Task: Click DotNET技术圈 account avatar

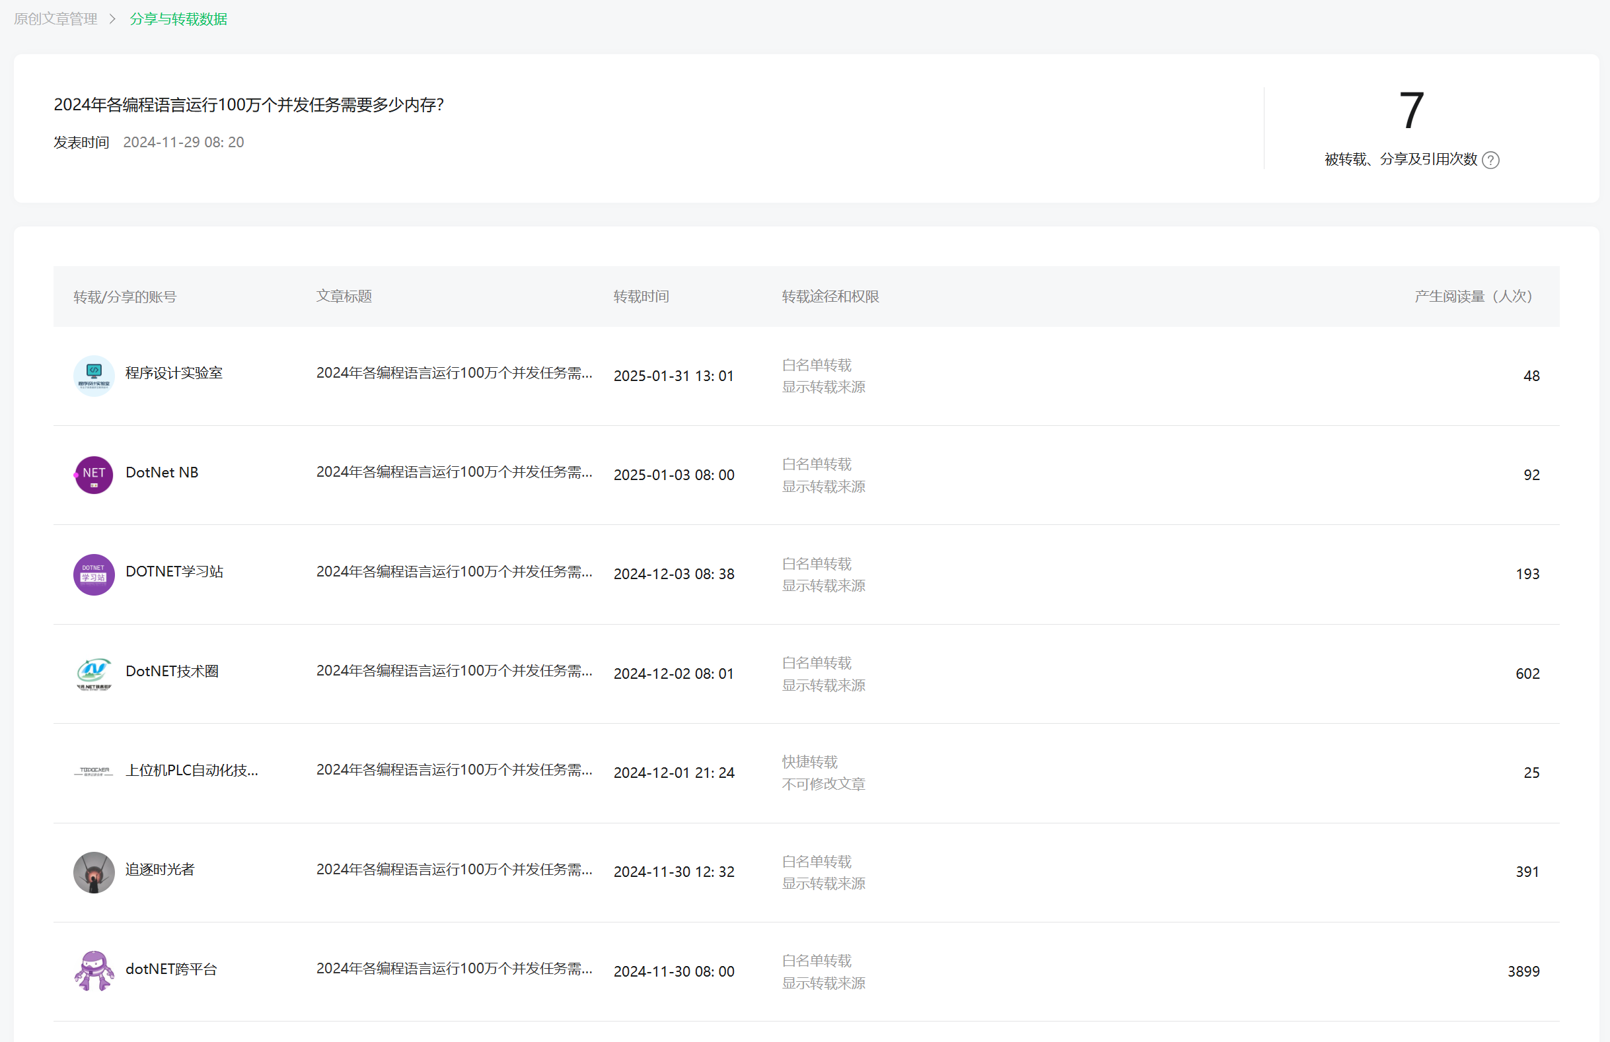Action: tap(93, 674)
